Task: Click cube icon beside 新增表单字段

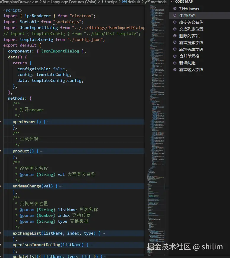Action: (x=175, y=49)
